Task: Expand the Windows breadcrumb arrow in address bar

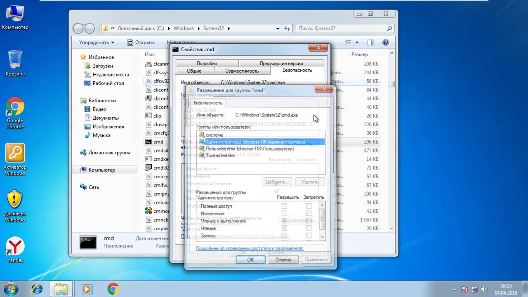Action: pos(198,28)
